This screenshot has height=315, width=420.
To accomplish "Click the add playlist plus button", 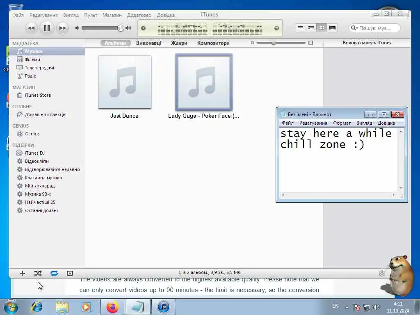I will tap(22, 273).
